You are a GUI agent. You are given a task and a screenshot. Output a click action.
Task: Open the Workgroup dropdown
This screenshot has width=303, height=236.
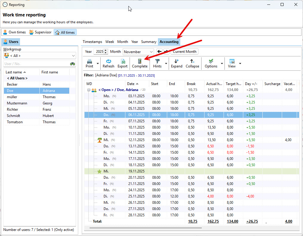point(40,56)
